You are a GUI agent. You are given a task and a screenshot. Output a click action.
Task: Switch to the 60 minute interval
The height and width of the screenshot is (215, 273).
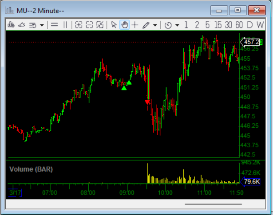239,25
